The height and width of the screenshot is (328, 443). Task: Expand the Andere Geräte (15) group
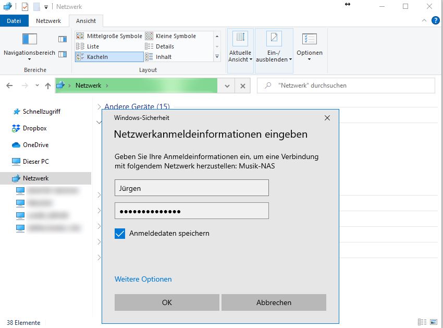99,106
